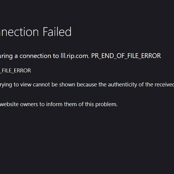Click the cut-off word "rying" at the left edge
Image resolution: width=174 pixels, height=174 pixels.
6,85
